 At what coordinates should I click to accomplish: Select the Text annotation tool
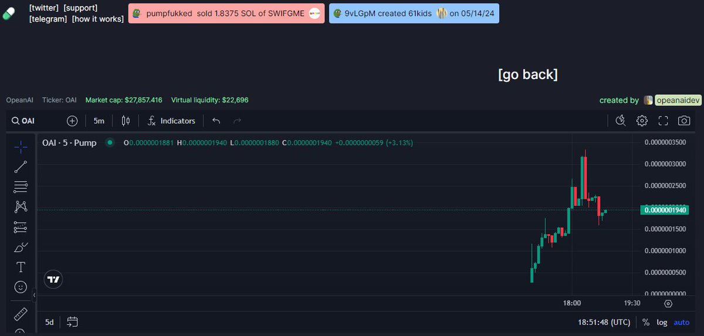click(21, 267)
